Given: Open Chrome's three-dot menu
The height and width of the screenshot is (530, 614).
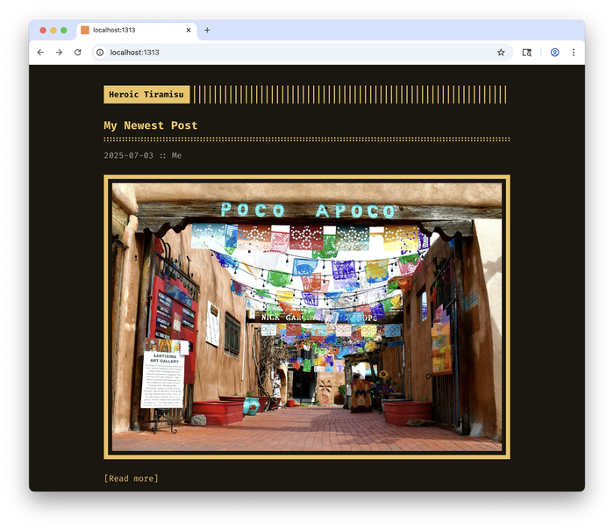Looking at the screenshot, I should tap(574, 53).
